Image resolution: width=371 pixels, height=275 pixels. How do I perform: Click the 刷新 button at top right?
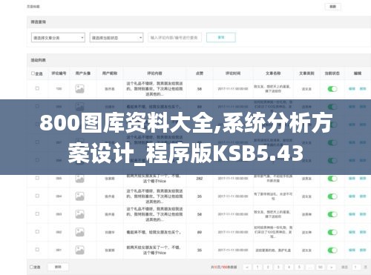coord(332,7)
